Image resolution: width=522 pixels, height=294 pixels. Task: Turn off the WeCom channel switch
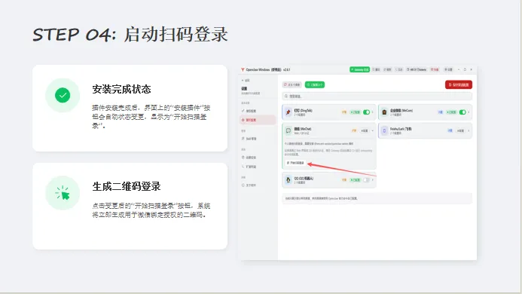coord(462,112)
